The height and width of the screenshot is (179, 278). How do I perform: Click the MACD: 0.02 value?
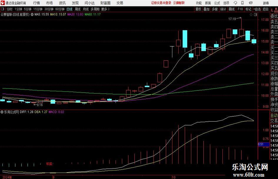pos(56,112)
